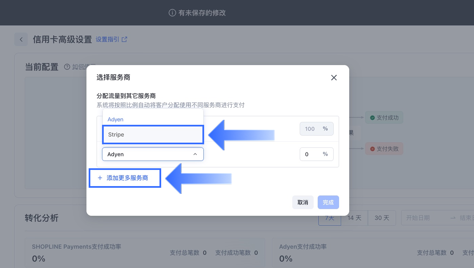Click the question mark icon beside 当前配置
The width and height of the screenshot is (474, 268).
coord(67,67)
